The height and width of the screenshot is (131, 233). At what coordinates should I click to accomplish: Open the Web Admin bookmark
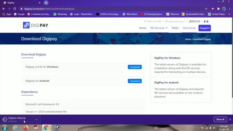tap(130, 14)
